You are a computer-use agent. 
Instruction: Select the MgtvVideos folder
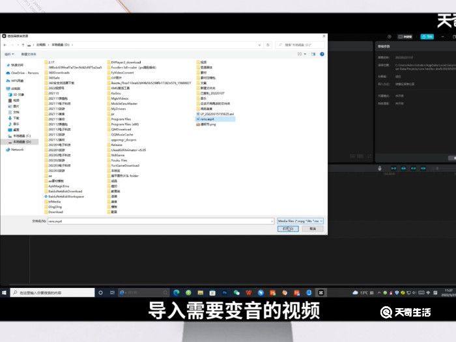click(x=118, y=98)
